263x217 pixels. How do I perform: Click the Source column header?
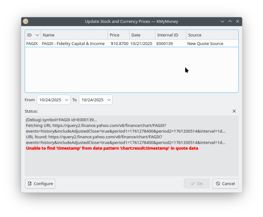pos(212,35)
